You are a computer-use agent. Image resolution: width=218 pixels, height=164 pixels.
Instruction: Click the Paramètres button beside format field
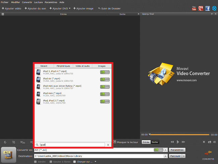point(177,150)
